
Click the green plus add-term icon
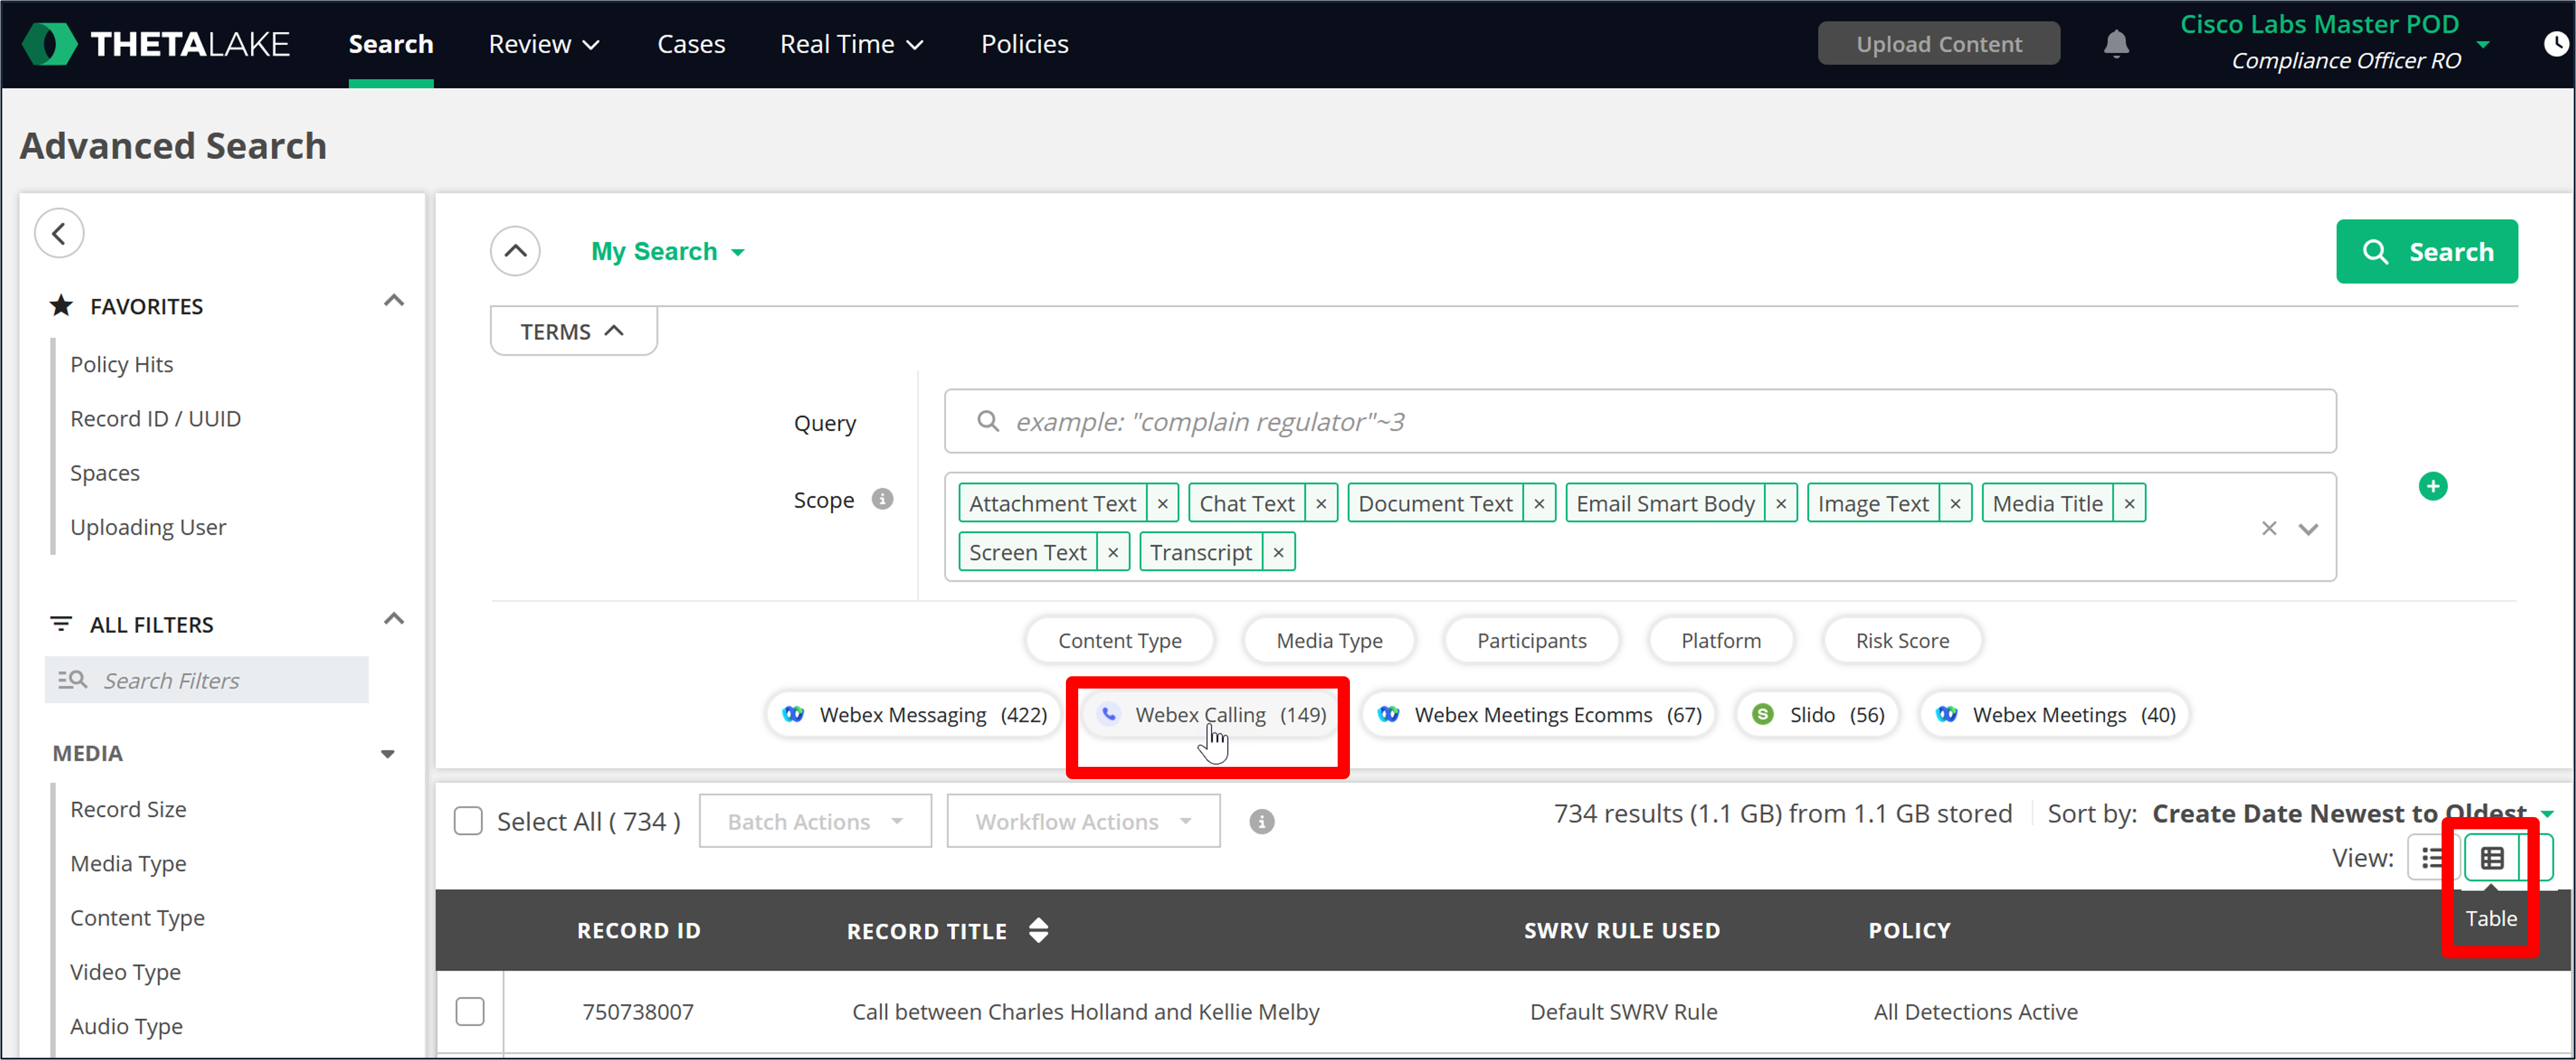(x=2432, y=486)
